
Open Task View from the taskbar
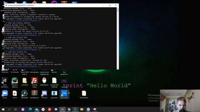[x=16, y=109]
